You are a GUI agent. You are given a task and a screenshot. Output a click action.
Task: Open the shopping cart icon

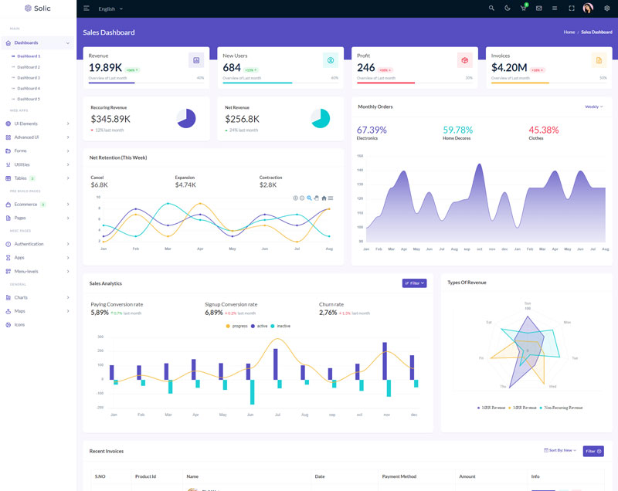523,8
